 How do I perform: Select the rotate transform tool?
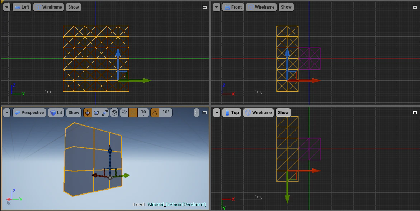pyautogui.click(x=96, y=112)
